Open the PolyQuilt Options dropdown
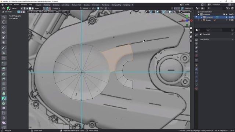Screen dimensions: 235x132 click(56, 8)
